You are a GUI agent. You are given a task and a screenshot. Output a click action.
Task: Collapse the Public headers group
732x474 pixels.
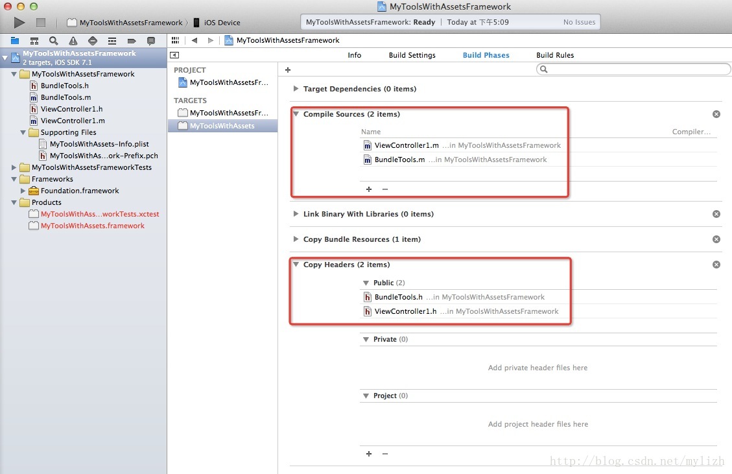[366, 283]
